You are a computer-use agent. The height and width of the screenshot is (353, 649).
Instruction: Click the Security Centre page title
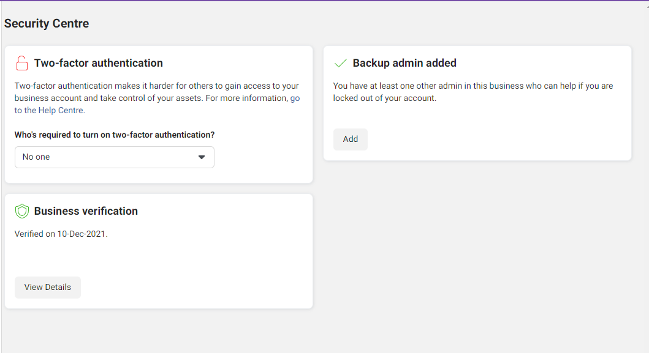click(x=47, y=24)
